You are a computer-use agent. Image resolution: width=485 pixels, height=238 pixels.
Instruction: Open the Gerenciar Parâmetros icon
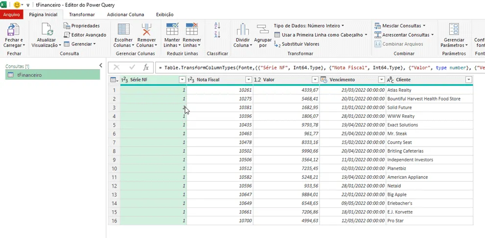click(454, 29)
